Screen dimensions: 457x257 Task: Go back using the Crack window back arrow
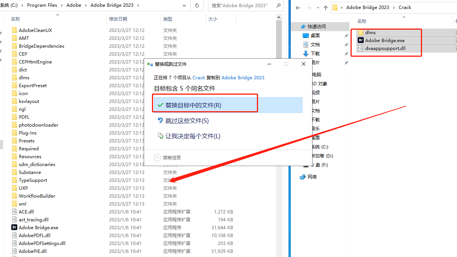pyautogui.click(x=297, y=8)
